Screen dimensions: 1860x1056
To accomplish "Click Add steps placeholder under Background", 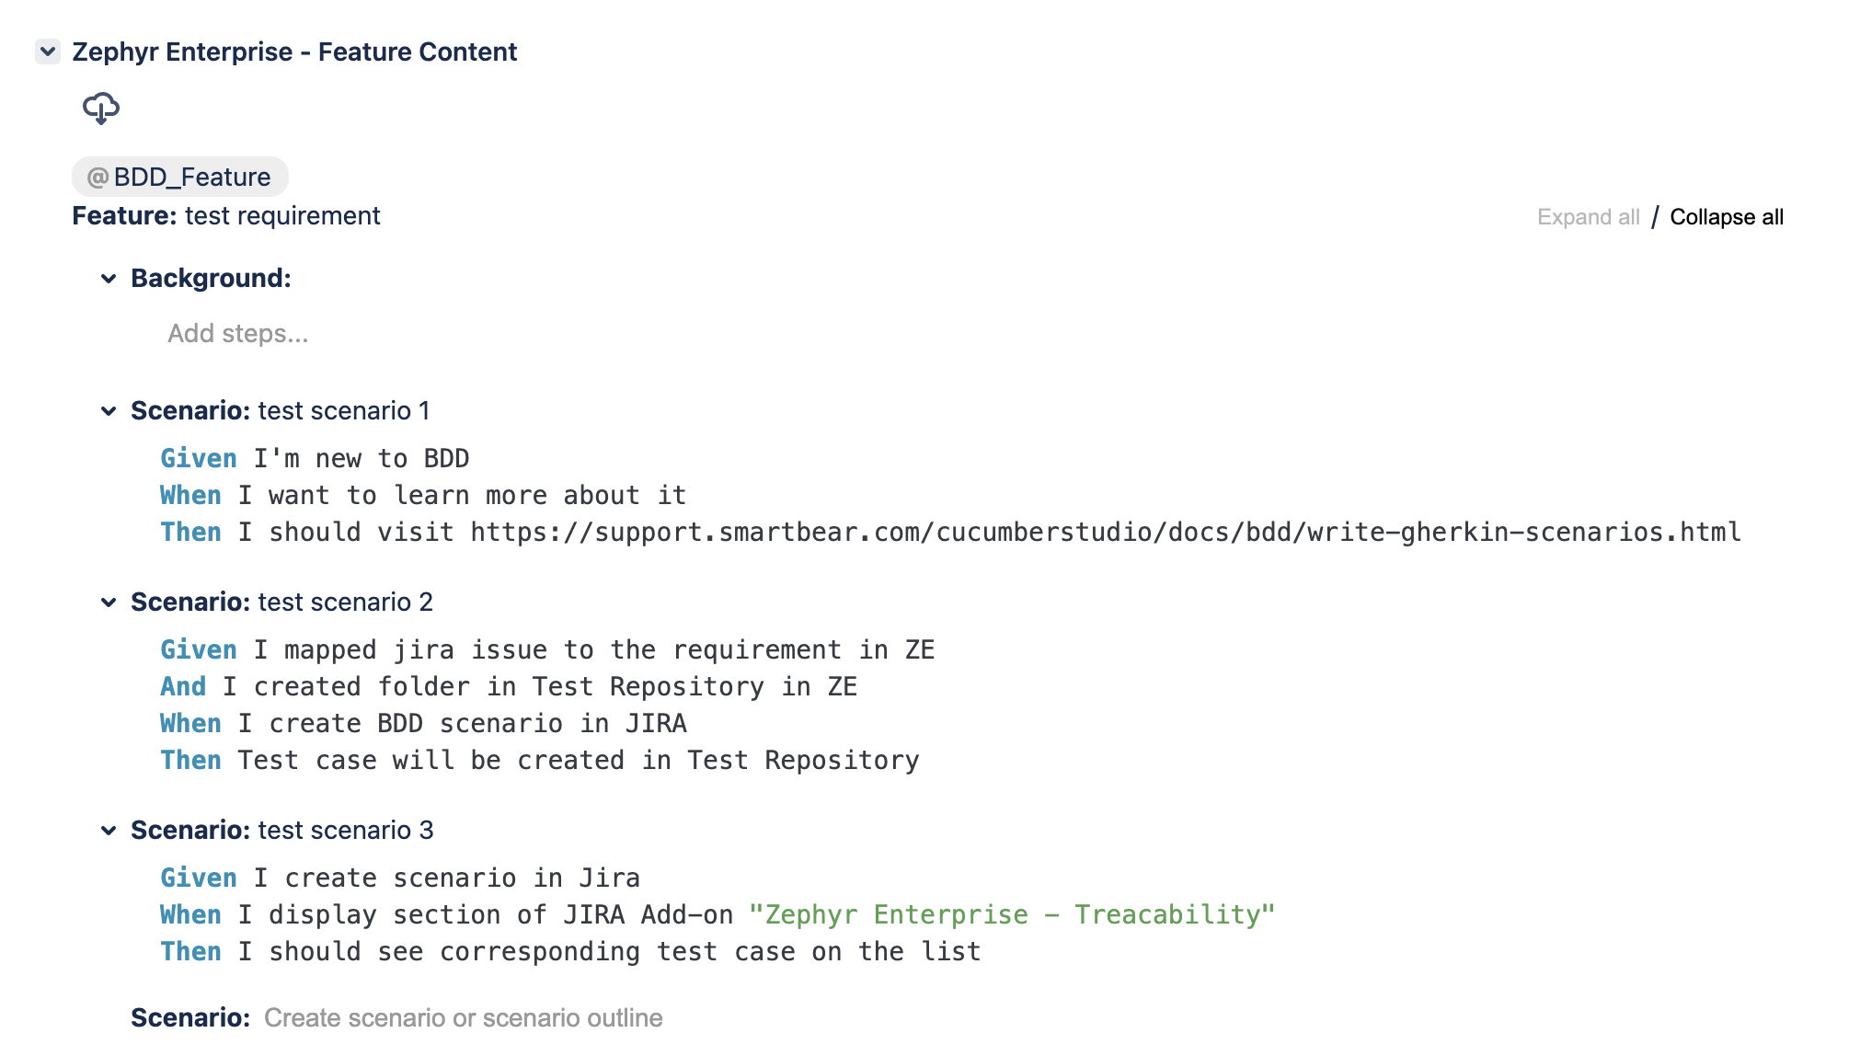I will tap(237, 333).
